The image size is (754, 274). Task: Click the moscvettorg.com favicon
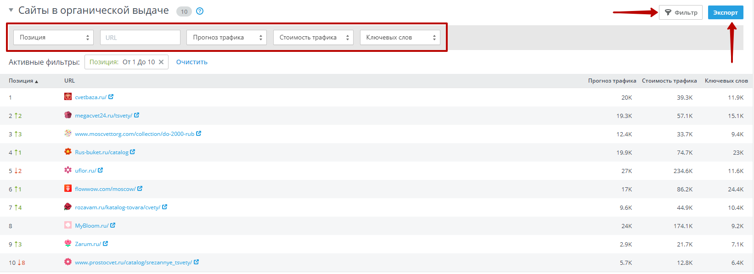coord(68,133)
